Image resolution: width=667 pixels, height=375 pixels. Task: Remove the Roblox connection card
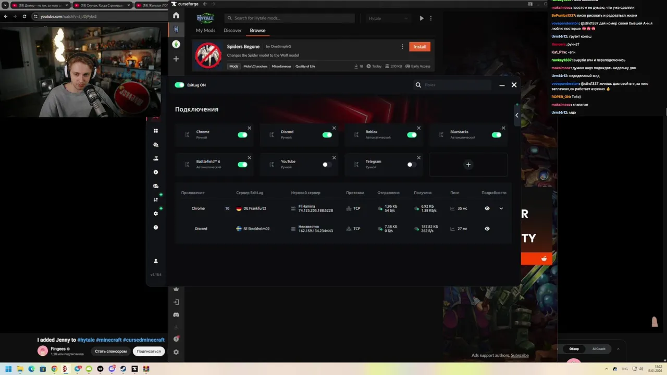click(x=418, y=128)
